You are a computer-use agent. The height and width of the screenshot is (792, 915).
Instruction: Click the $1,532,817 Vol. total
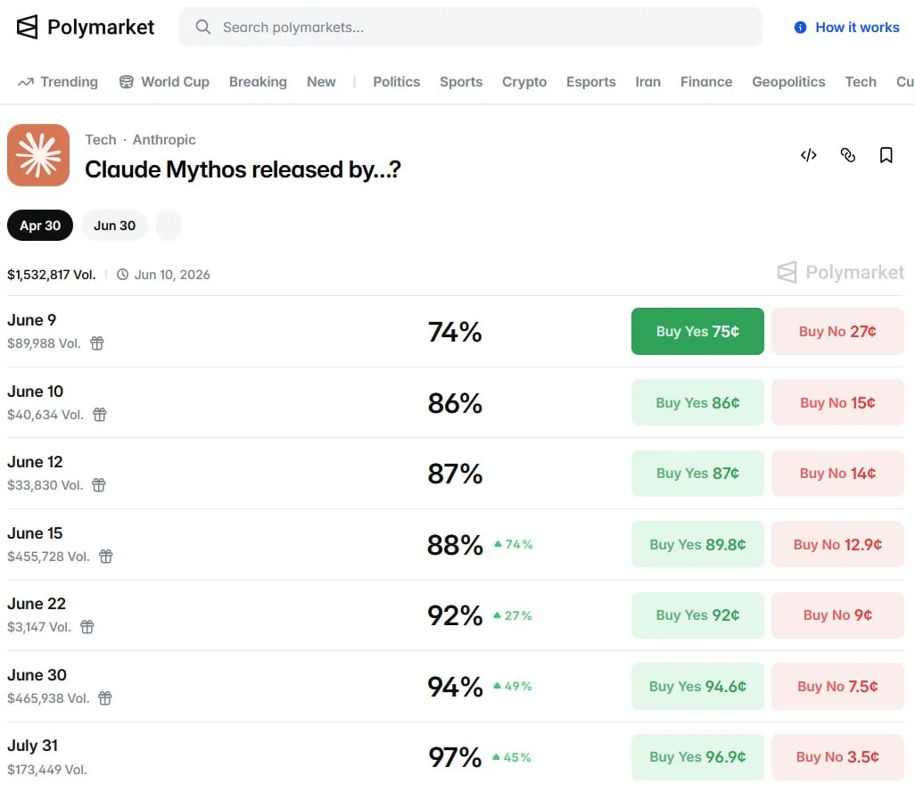click(x=52, y=275)
